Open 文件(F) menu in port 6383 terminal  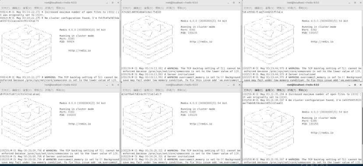(5, 90)
